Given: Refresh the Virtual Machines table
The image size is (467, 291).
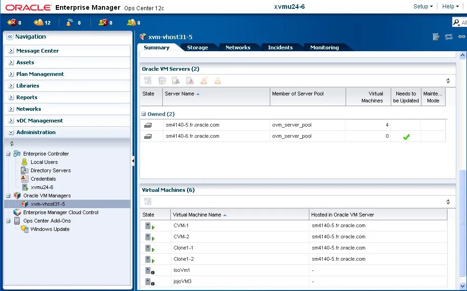Looking at the screenshot, I should [448, 201].
